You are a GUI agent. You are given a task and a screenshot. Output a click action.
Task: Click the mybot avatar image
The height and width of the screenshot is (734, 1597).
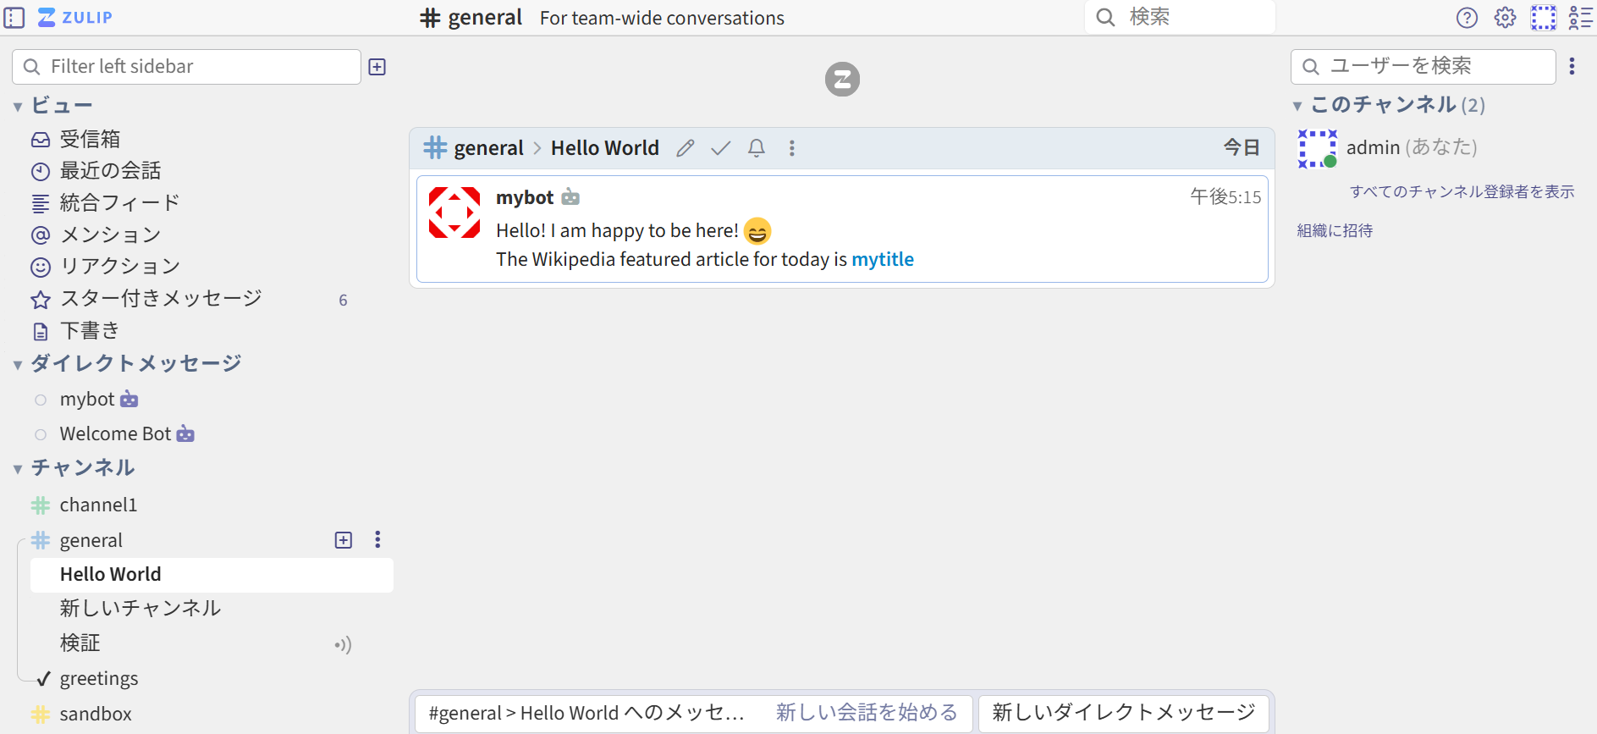click(x=454, y=212)
